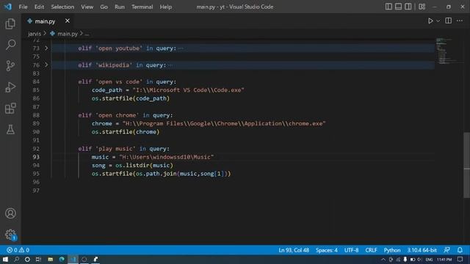Click os.startfile(chrome) on line 90
The width and height of the screenshot is (470, 264).
point(126,132)
